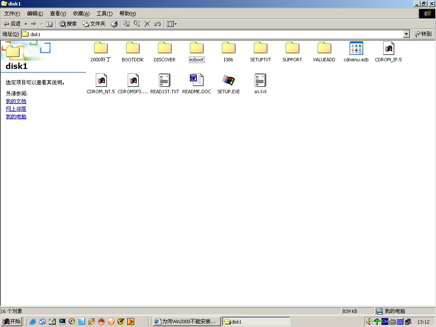
Task: Open the 我的电脑 link in the left panel
Action: tap(16, 117)
